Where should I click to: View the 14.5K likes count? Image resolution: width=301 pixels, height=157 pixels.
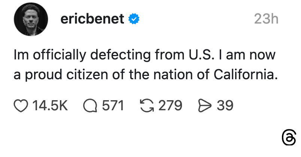coord(50,106)
